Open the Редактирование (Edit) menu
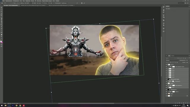190x107 pixels. (x=9, y=1)
